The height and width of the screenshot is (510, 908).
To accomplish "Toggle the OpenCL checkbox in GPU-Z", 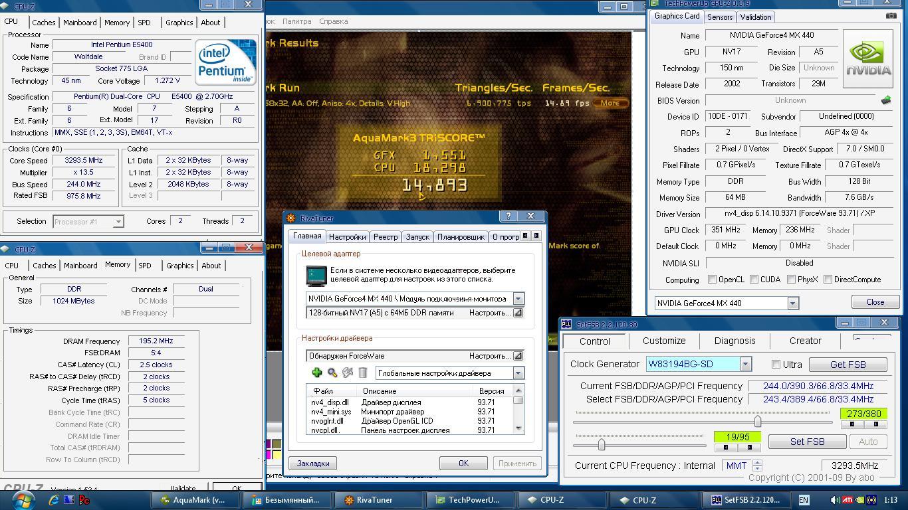I will (712, 280).
